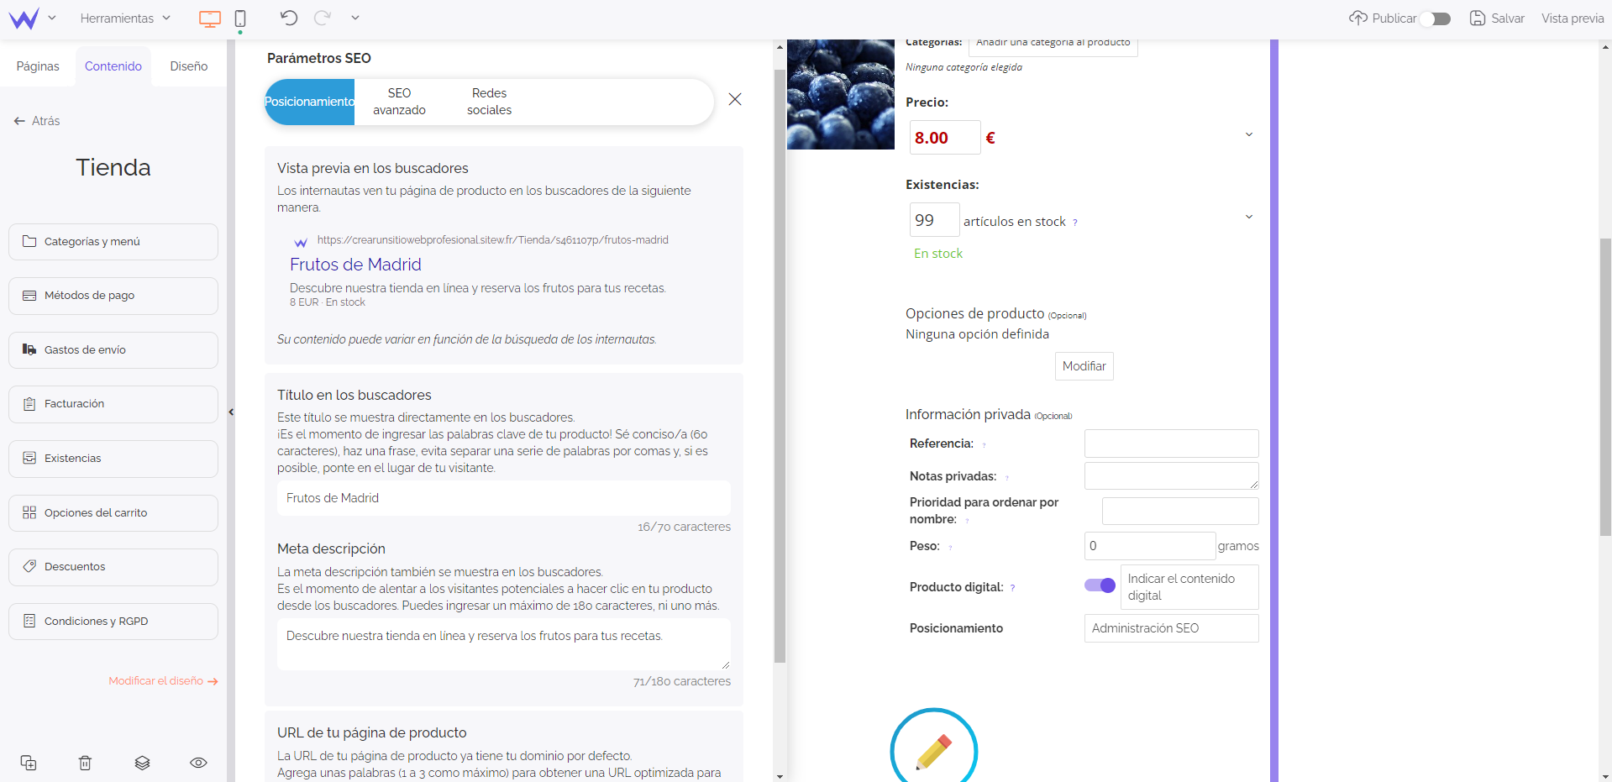
Task: Click the duplicate block icon
Action: (x=29, y=763)
